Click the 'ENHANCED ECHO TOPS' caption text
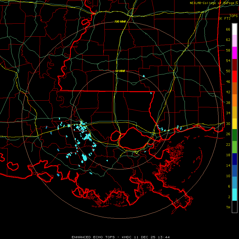 (93, 237)
